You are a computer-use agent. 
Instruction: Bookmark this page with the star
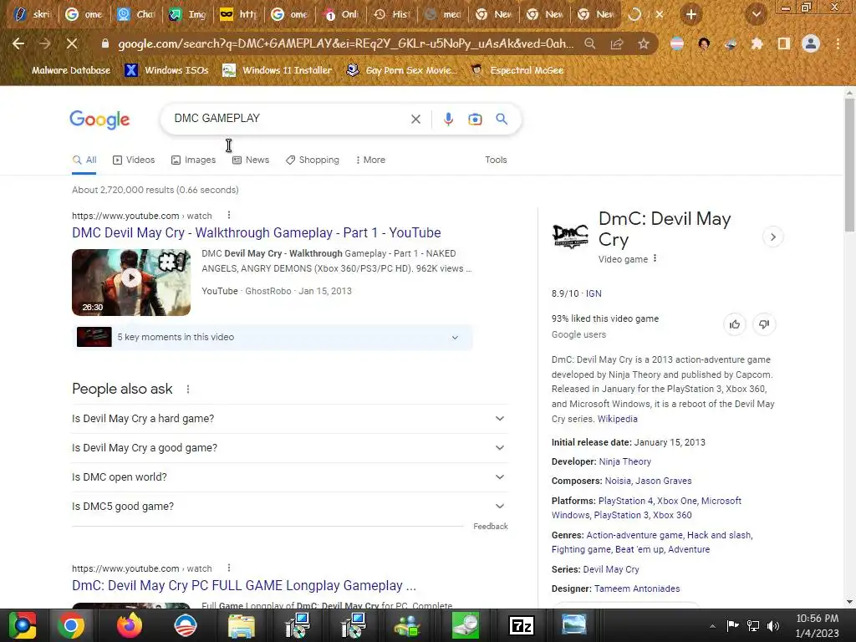click(644, 43)
